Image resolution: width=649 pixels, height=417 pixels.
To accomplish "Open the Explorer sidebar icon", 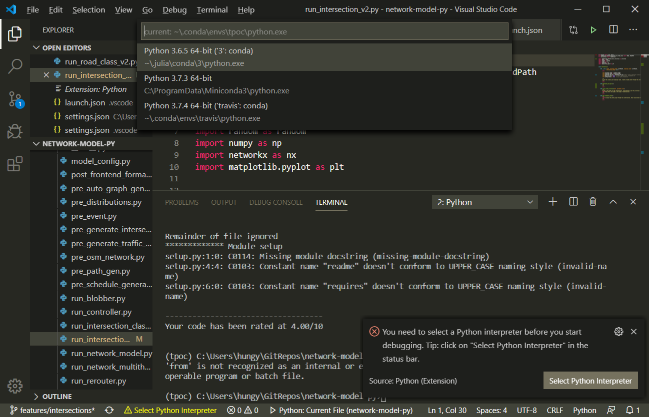I will coord(15,34).
